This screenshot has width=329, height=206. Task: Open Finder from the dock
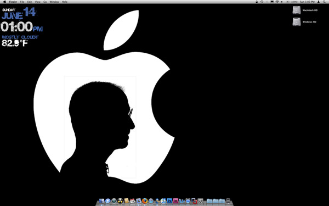(101, 201)
